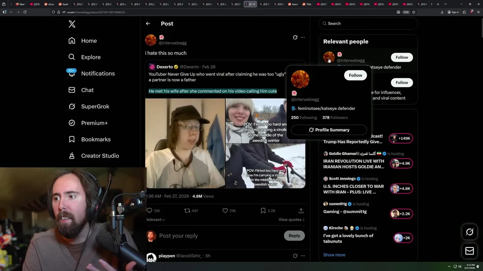This screenshot has width=483, height=271.
Task: Open the floating messages envelope button
Action: click(x=469, y=251)
